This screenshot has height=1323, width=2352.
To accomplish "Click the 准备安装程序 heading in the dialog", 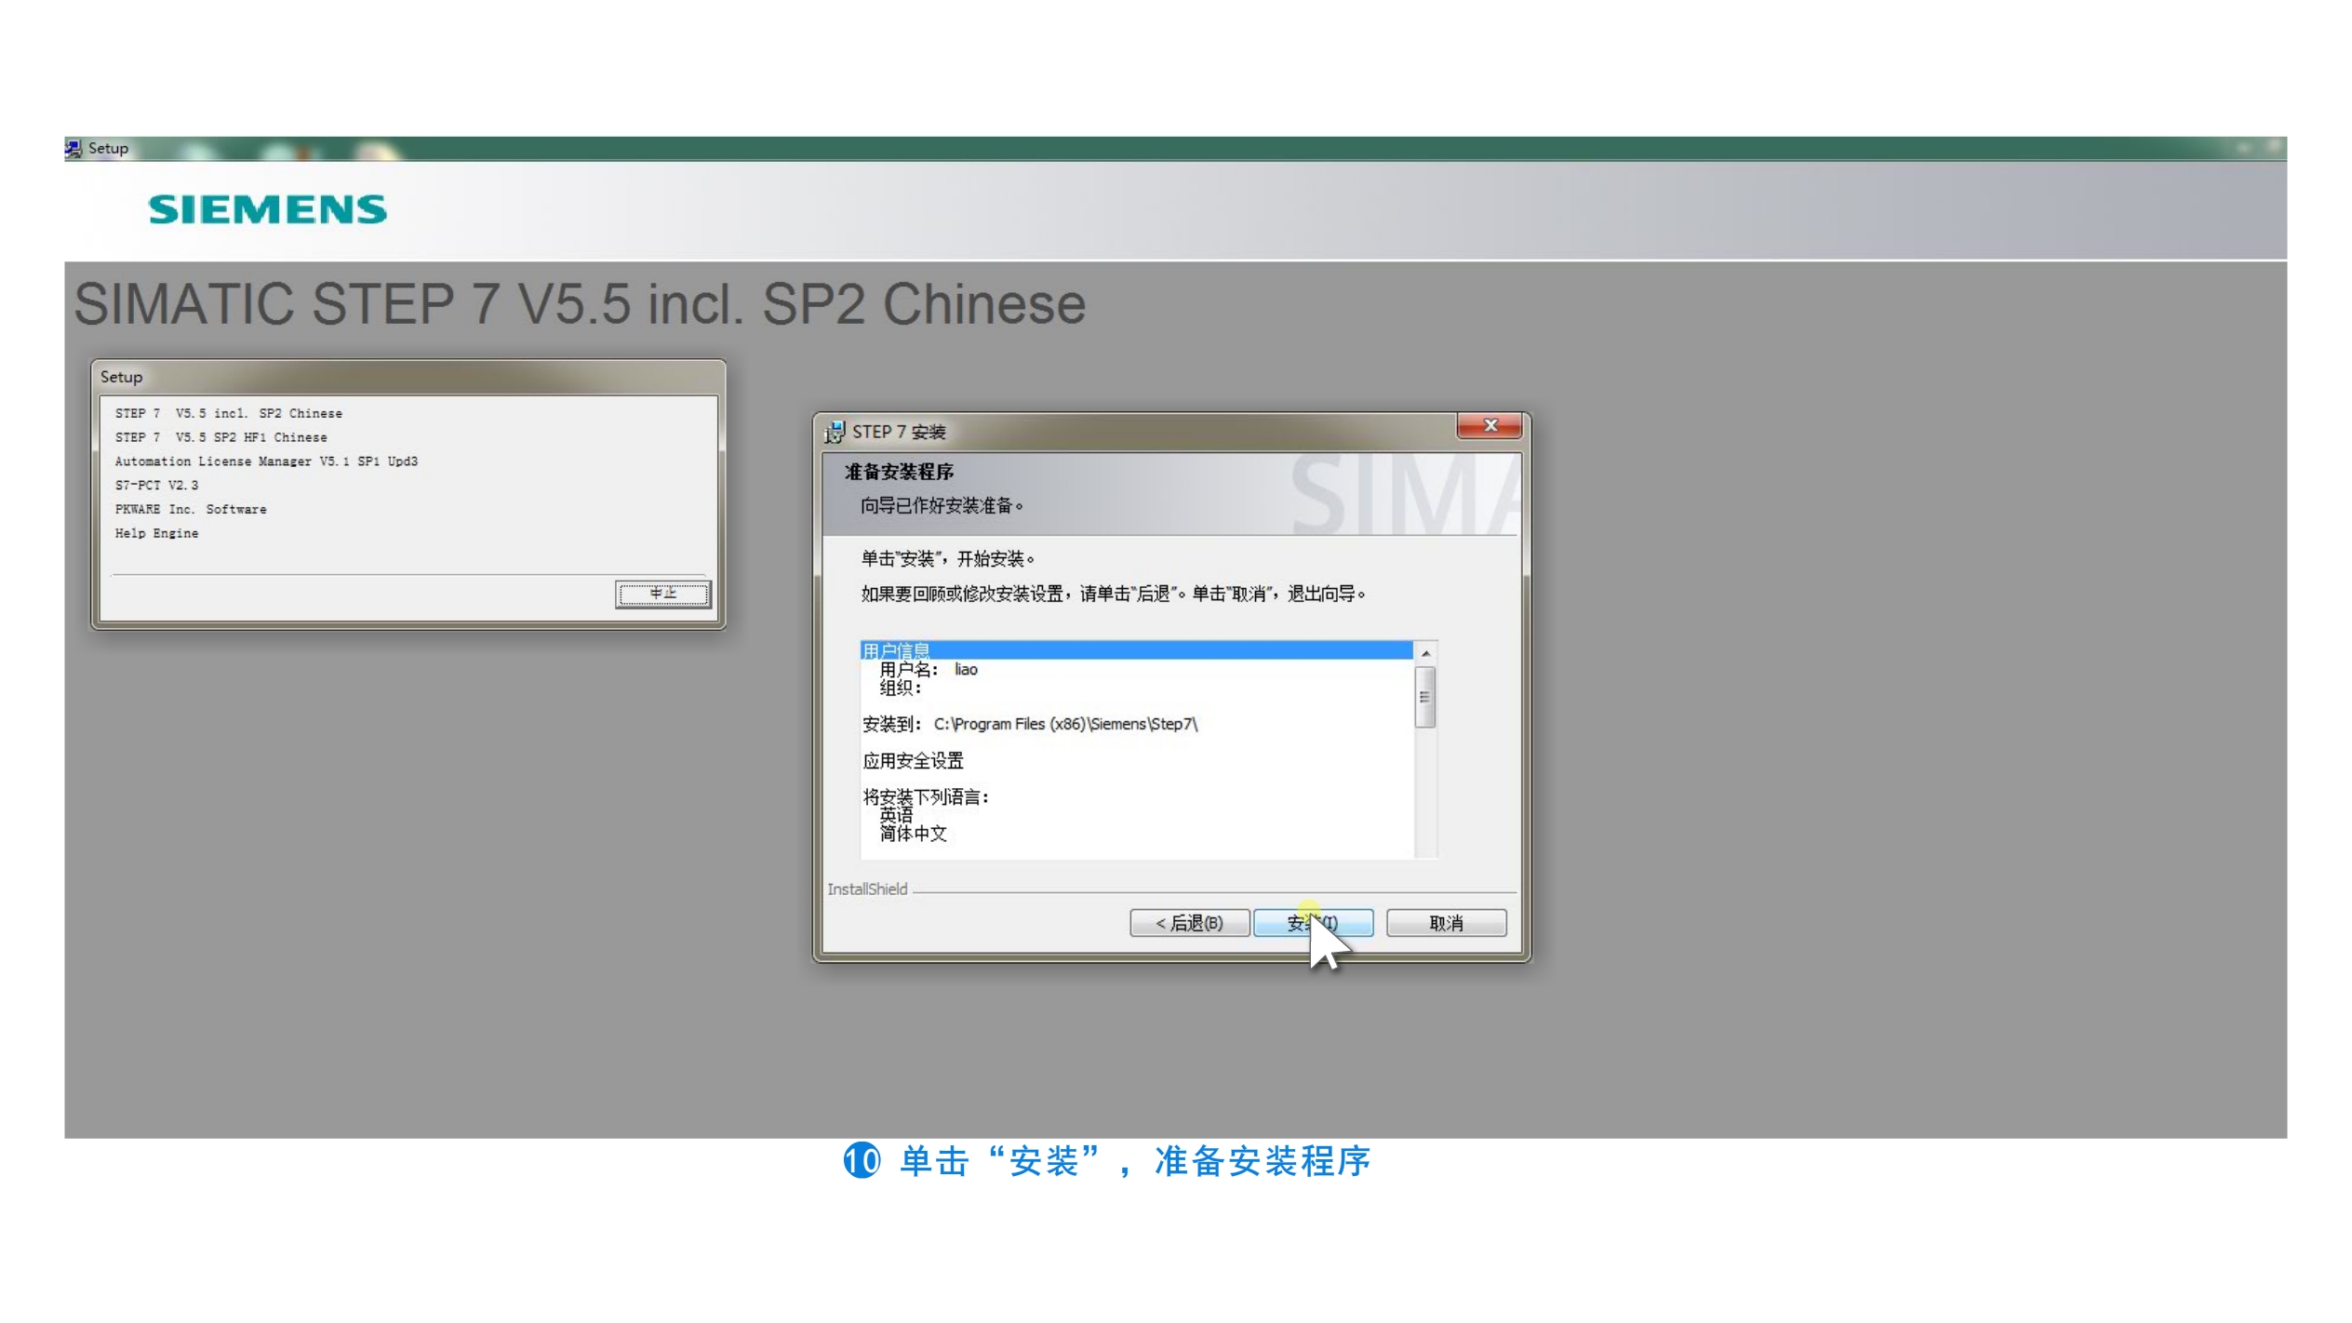I will [899, 472].
